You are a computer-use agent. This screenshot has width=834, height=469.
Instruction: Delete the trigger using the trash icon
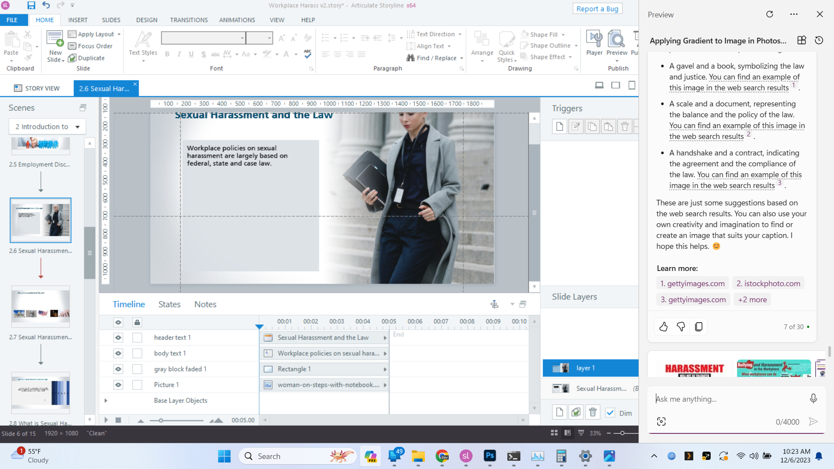click(x=624, y=126)
